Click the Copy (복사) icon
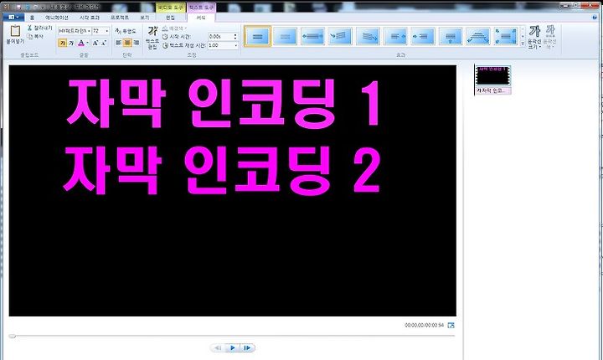This screenshot has width=603, height=360. point(30,36)
